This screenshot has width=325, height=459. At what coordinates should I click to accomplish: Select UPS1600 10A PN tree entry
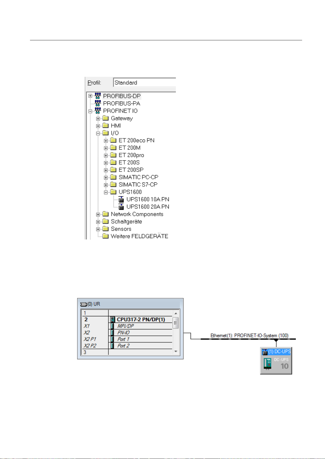[148, 199]
